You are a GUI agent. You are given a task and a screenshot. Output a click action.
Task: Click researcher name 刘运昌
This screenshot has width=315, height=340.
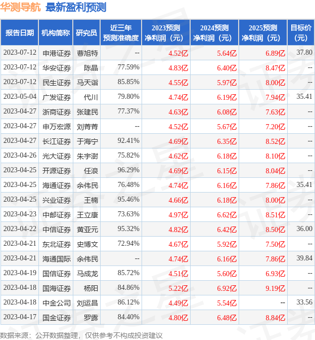(x=87, y=303)
